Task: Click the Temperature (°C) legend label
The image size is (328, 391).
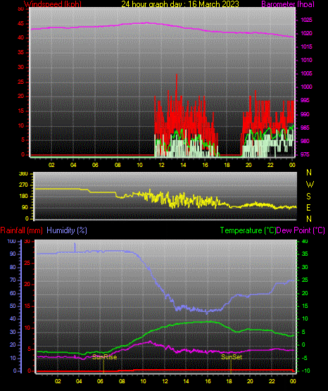Action: click(x=248, y=230)
